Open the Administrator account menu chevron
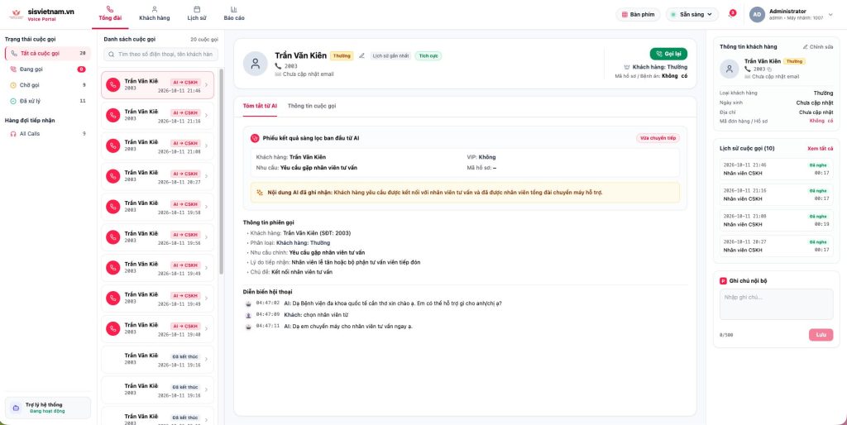This screenshot has height=425, width=847. coord(830,15)
